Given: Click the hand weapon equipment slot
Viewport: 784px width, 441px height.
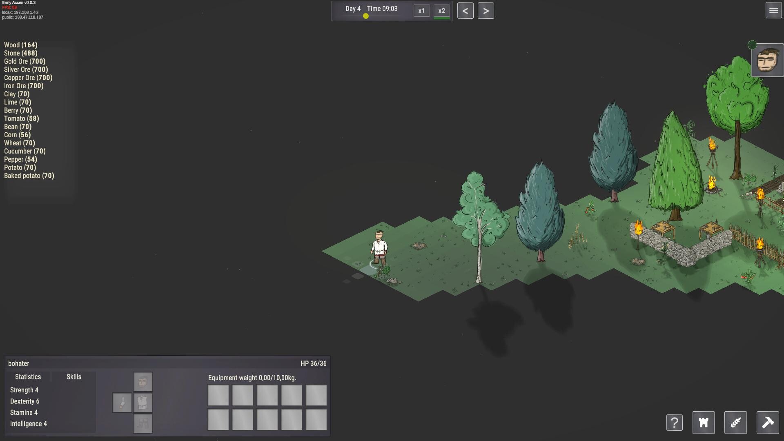Looking at the screenshot, I should point(122,403).
